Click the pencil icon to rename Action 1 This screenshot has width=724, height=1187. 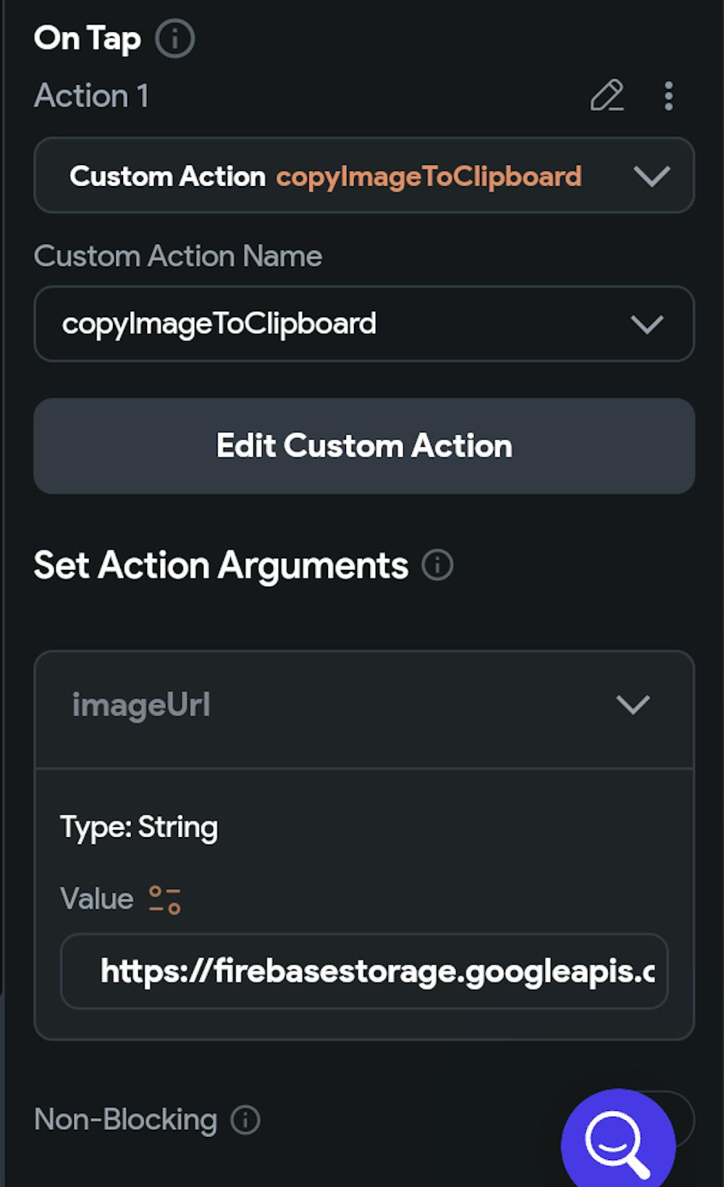[607, 96]
